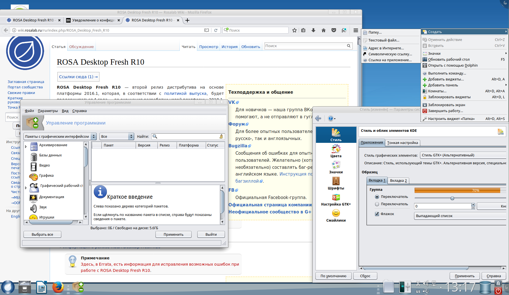Image resolution: width=509 pixels, height=295 pixels.
Task: Expand the Архивирование category tree item
Action: pyautogui.click(x=26, y=147)
